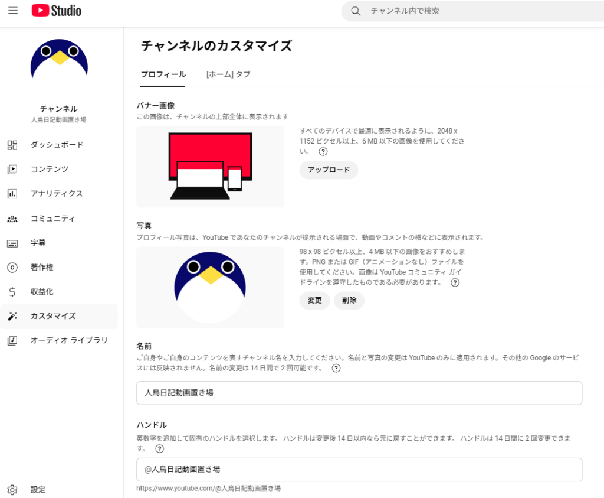
Task: Open Analytics (アナリティクス) icon in sidebar
Action: tap(12, 194)
